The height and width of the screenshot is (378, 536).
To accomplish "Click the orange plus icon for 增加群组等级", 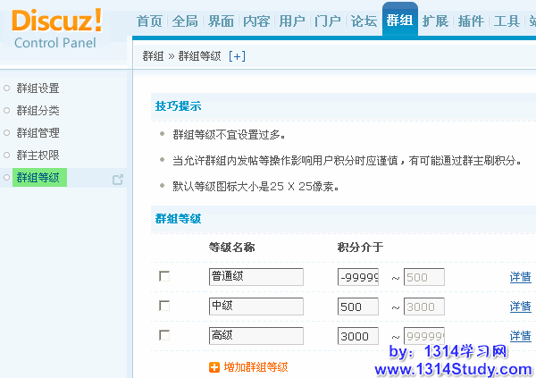I will (214, 367).
